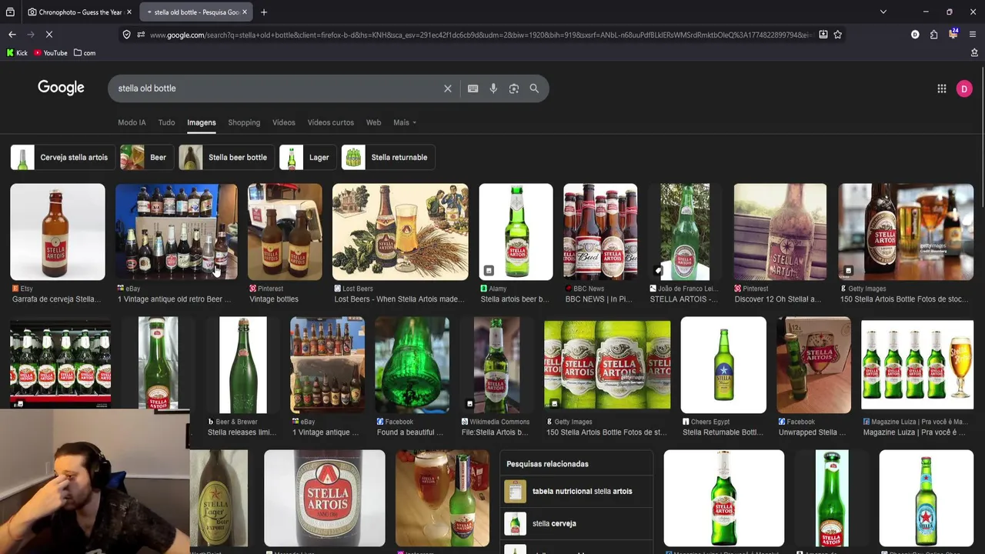Open the Beer & Brewer tall bottle image
Screen dimensions: 985x554
(x=243, y=365)
